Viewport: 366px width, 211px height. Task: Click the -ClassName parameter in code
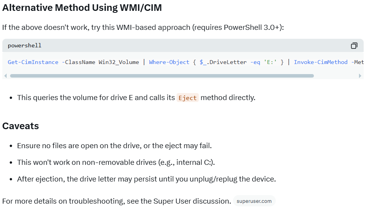(79, 62)
